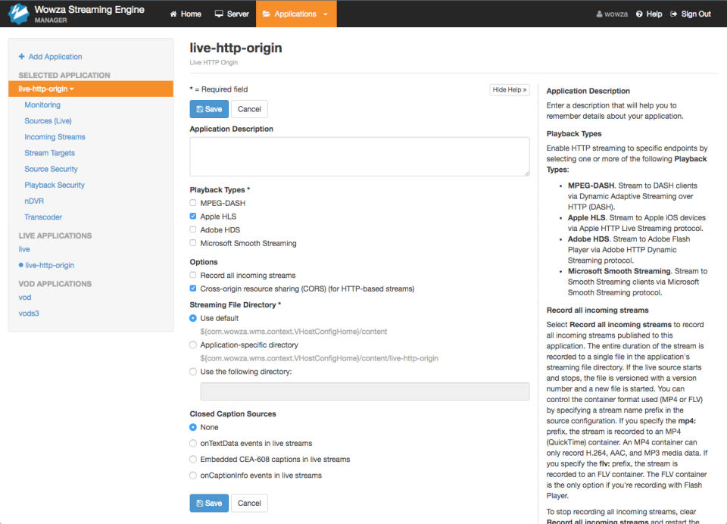
Task: Click in the Application Description text area
Action: [x=359, y=157]
